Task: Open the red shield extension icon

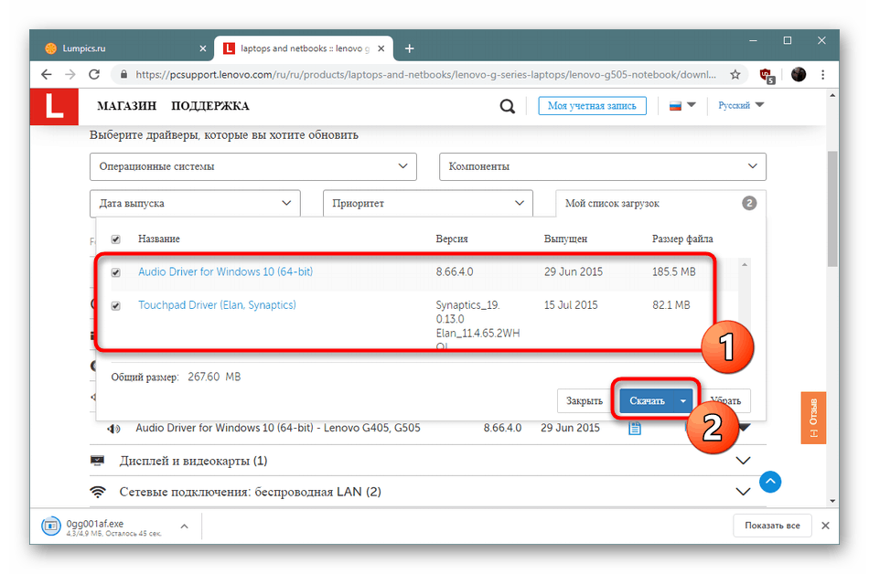Action: 767,75
